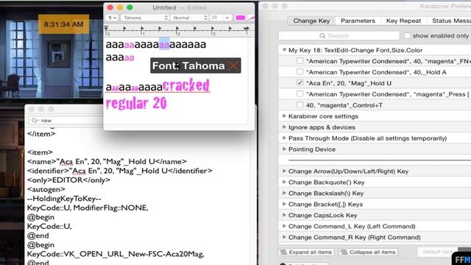Open the font size 20 combo box
This screenshot has width=471, height=265.
[x=220, y=18]
